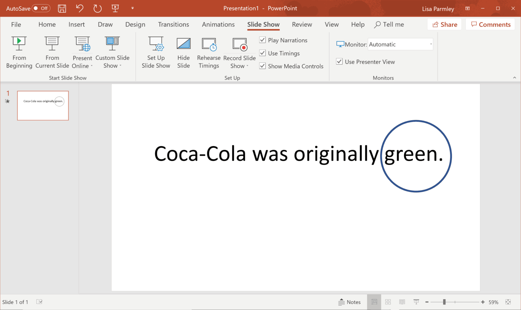The image size is (521, 310).
Task: Start show From Current Slide
Action: (x=52, y=52)
